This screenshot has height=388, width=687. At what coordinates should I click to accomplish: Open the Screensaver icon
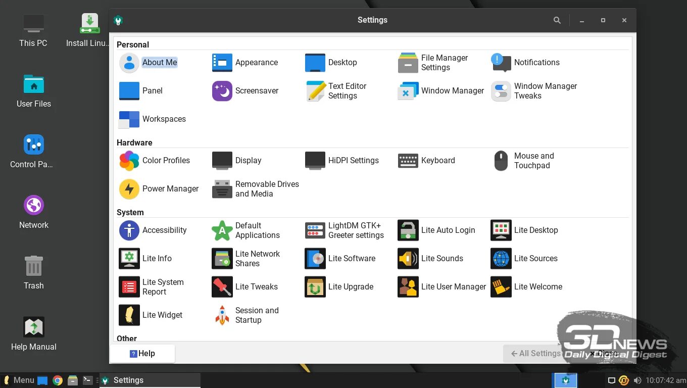(222, 91)
